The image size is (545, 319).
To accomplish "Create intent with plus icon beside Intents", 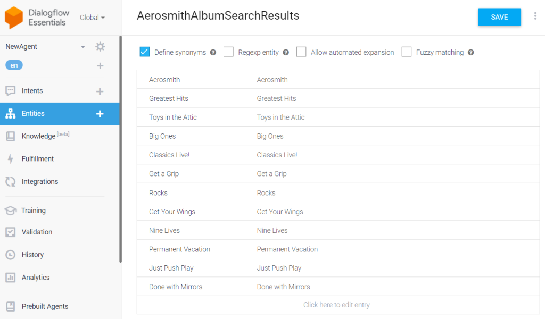I will [x=100, y=91].
